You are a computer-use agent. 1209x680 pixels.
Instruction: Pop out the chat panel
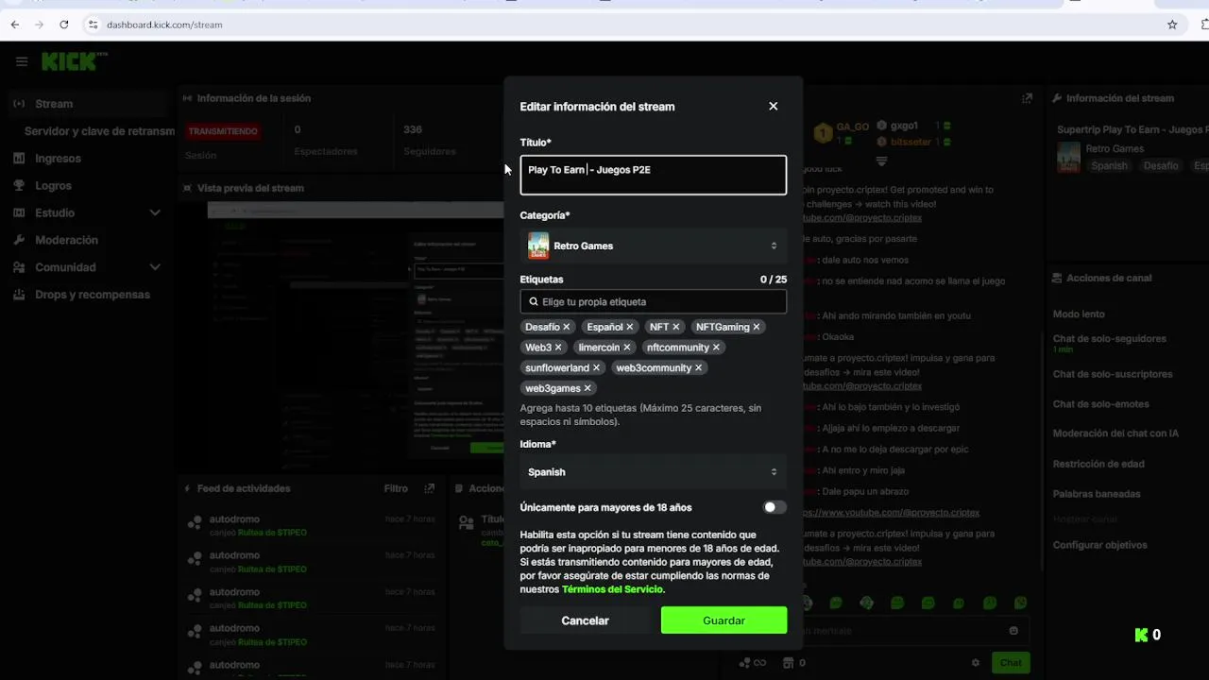coord(1028,98)
